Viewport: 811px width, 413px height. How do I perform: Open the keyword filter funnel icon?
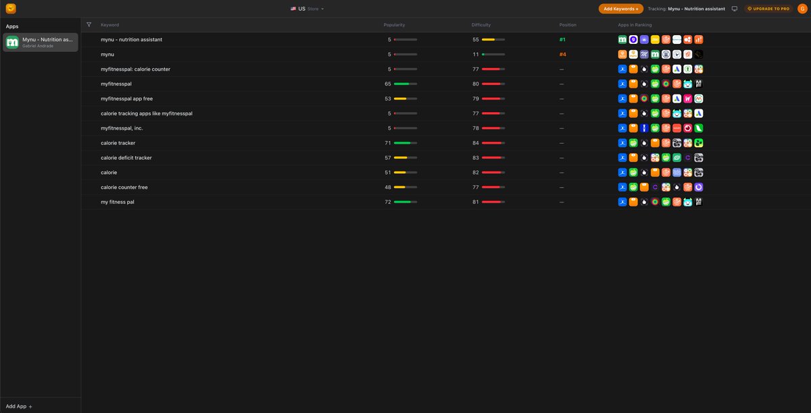pos(89,24)
